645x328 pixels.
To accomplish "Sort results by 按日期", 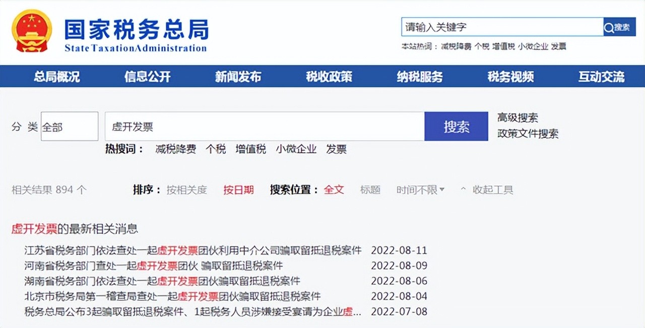I will (238, 190).
